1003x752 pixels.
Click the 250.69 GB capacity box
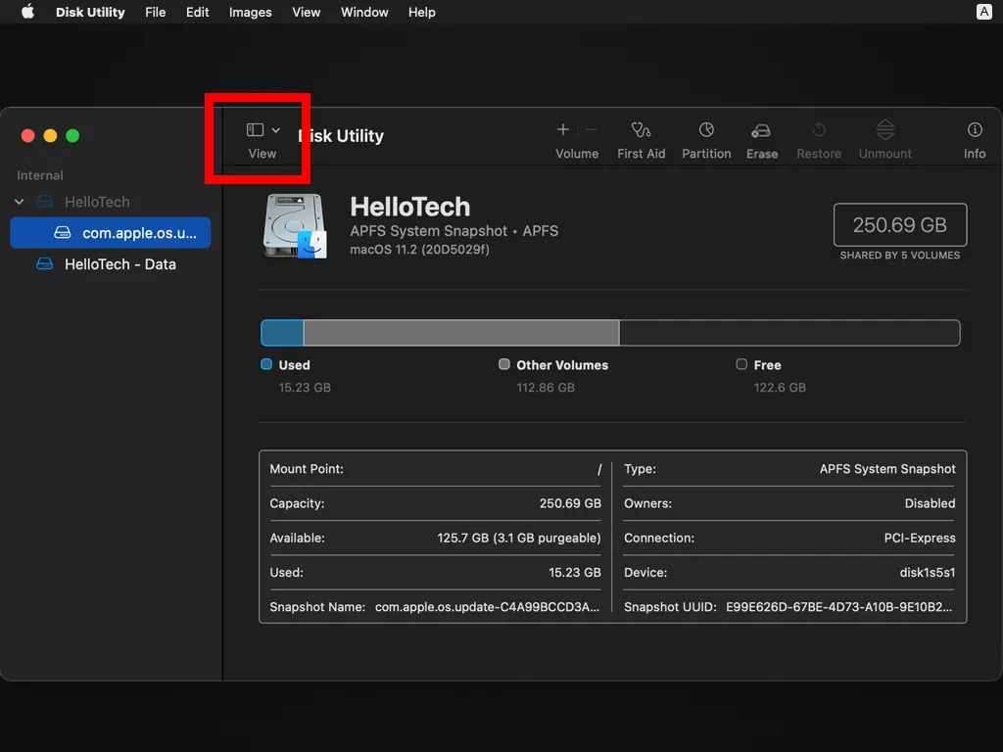coord(899,225)
